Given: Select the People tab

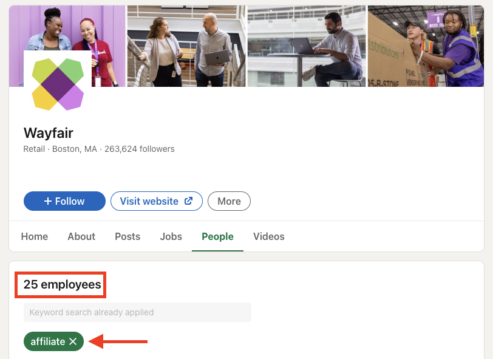Looking at the screenshot, I should click(217, 236).
